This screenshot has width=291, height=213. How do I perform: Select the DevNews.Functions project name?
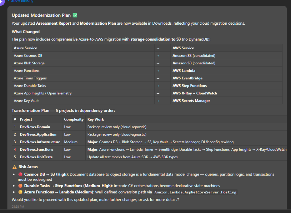coord(37,149)
